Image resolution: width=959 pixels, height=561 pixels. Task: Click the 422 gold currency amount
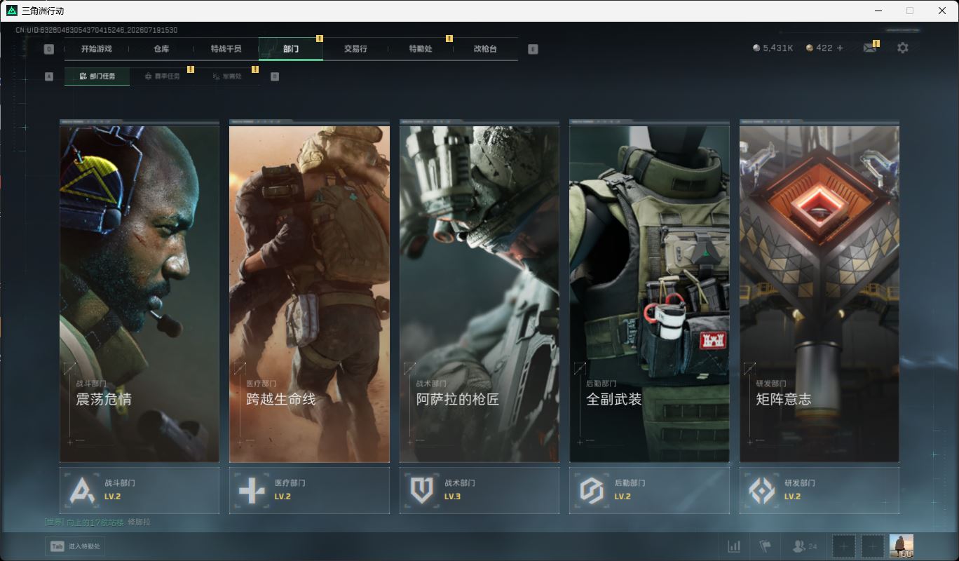click(824, 48)
